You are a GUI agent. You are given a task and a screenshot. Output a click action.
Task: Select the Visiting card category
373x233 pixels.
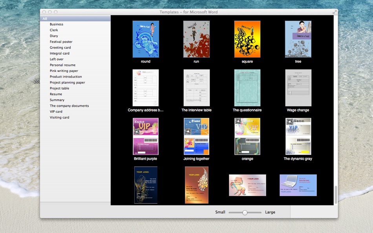(x=59, y=117)
